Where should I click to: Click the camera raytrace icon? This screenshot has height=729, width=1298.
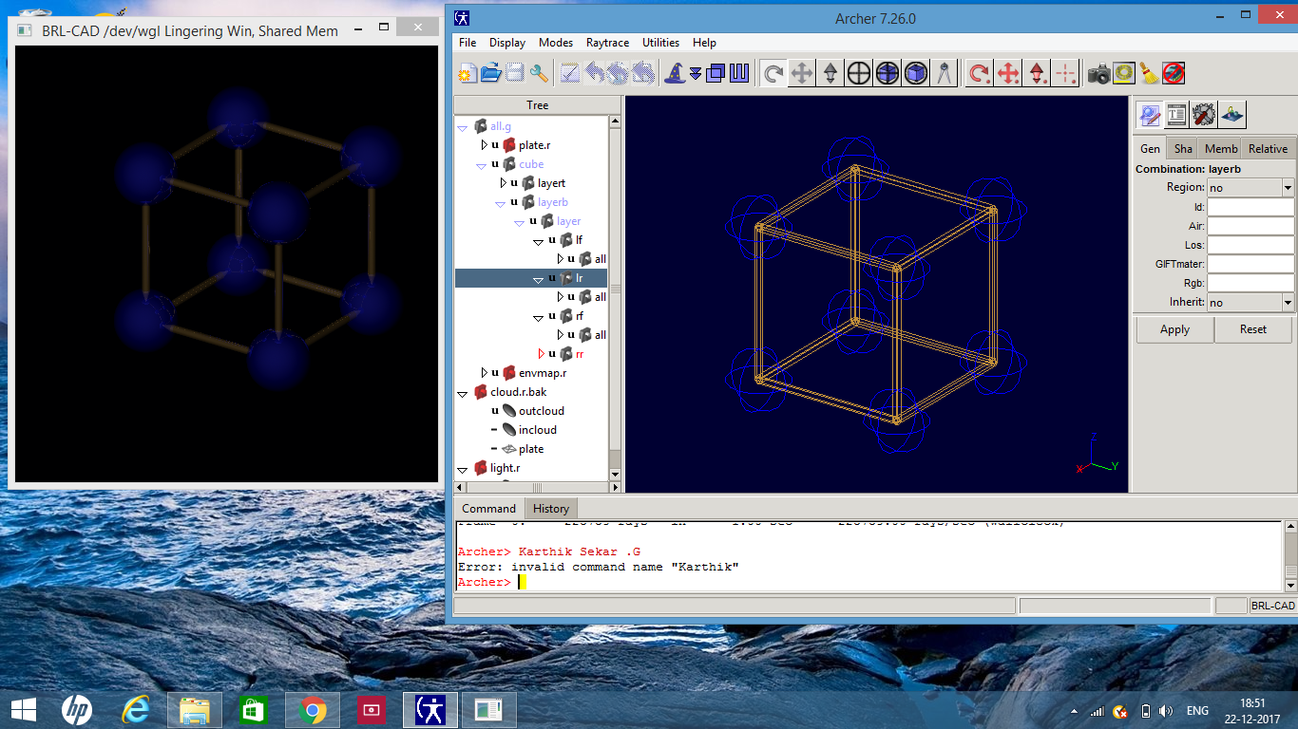coord(1099,73)
